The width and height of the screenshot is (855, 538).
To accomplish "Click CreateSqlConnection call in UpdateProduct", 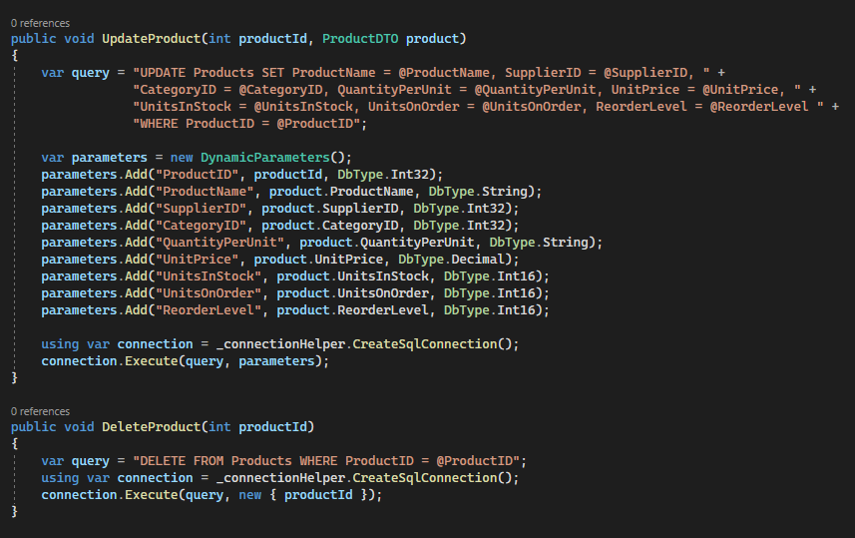I will pos(425,344).
